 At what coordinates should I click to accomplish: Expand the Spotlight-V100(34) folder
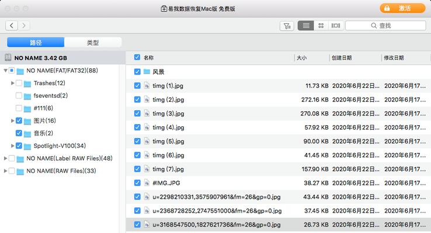12,146
